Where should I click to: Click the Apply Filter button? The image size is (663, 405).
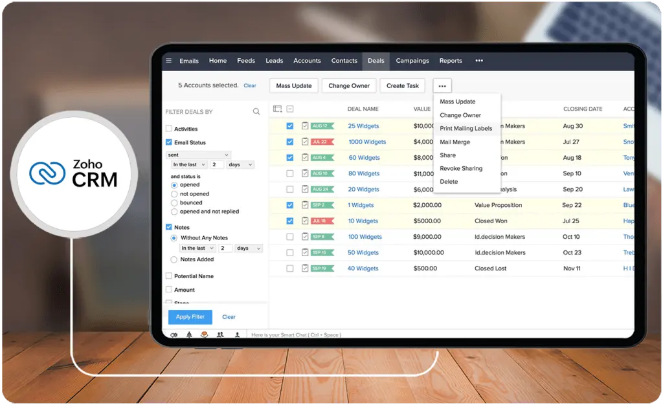pyautogui.click(x=190, y=317)
